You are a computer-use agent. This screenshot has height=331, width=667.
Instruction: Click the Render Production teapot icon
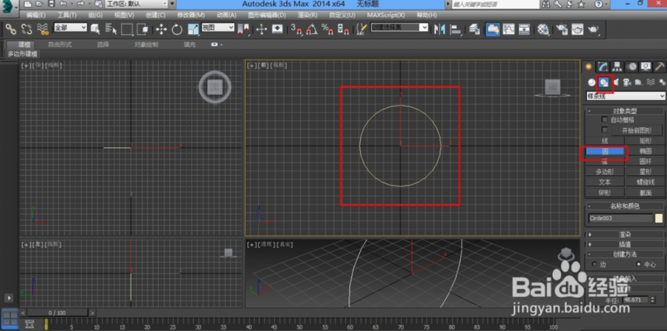point(593,29)
